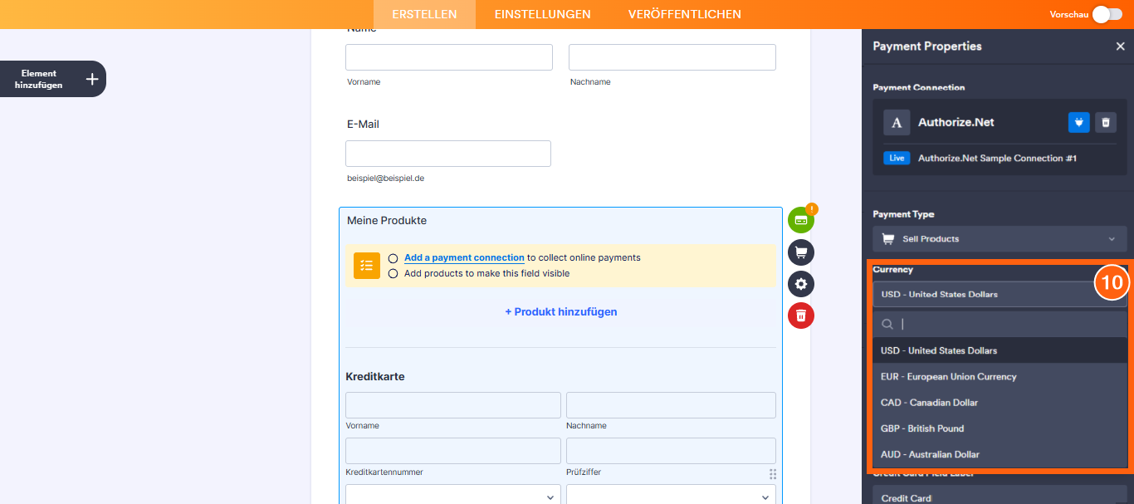Click the Authorize.Net logo icon
The height and width of the screenshot is (504, 1134).
[x=896, y=123]
